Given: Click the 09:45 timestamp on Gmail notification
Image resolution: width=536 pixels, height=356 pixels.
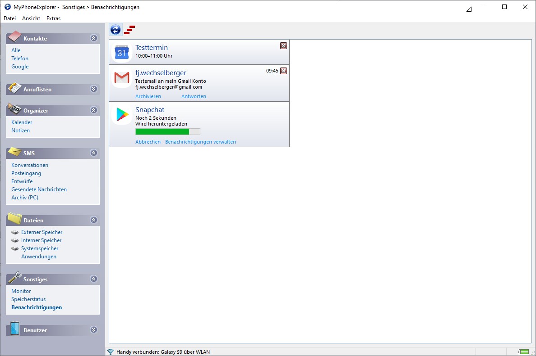Looking at the screenshot, I should (x=272, y=71).
